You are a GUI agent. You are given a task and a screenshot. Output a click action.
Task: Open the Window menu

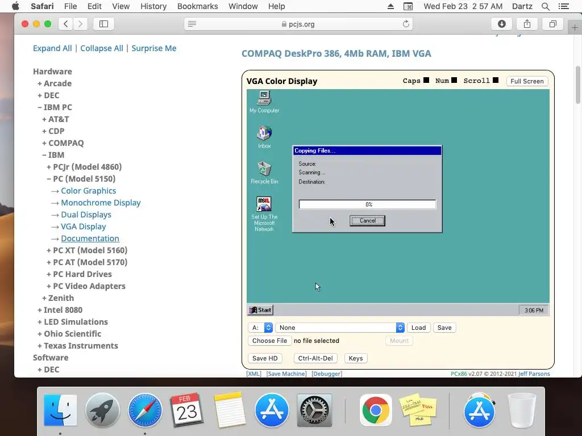[x=243, y=6]
